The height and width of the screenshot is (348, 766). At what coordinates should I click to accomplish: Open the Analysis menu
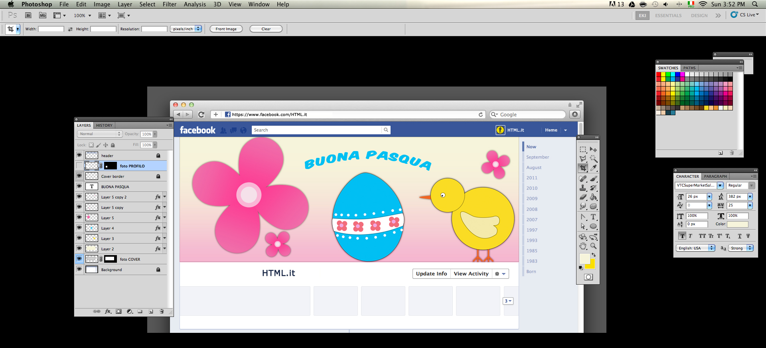click(x=195, y=4)
